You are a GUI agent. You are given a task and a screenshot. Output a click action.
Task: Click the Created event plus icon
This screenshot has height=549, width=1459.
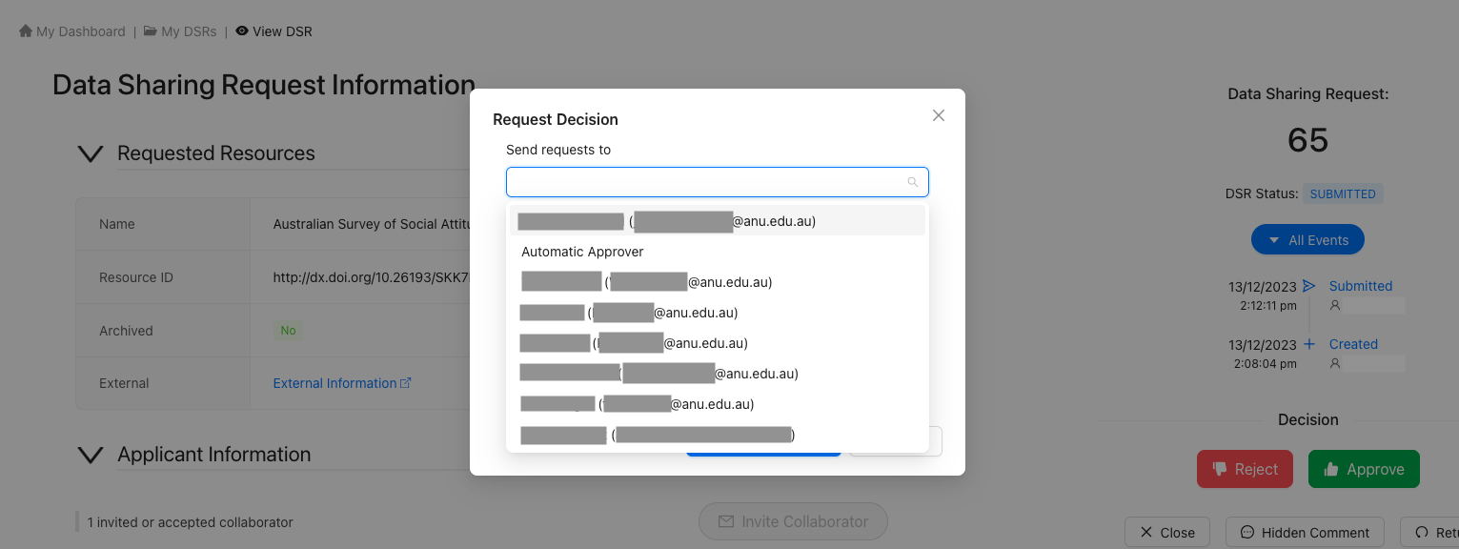tap(1309, 344)
